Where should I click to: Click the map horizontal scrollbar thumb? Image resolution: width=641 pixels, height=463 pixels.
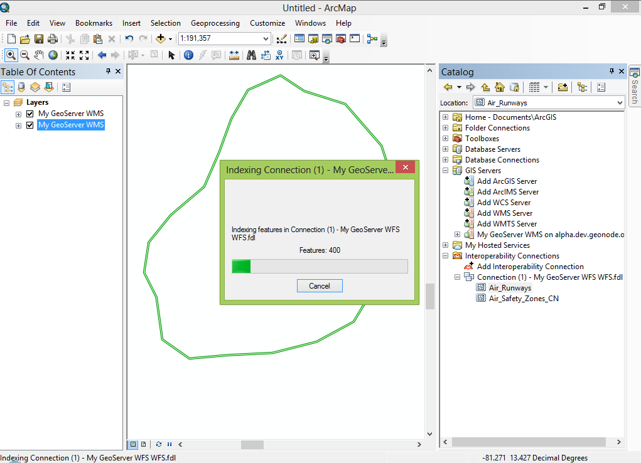pyautogui.click(x=252, y=444)
